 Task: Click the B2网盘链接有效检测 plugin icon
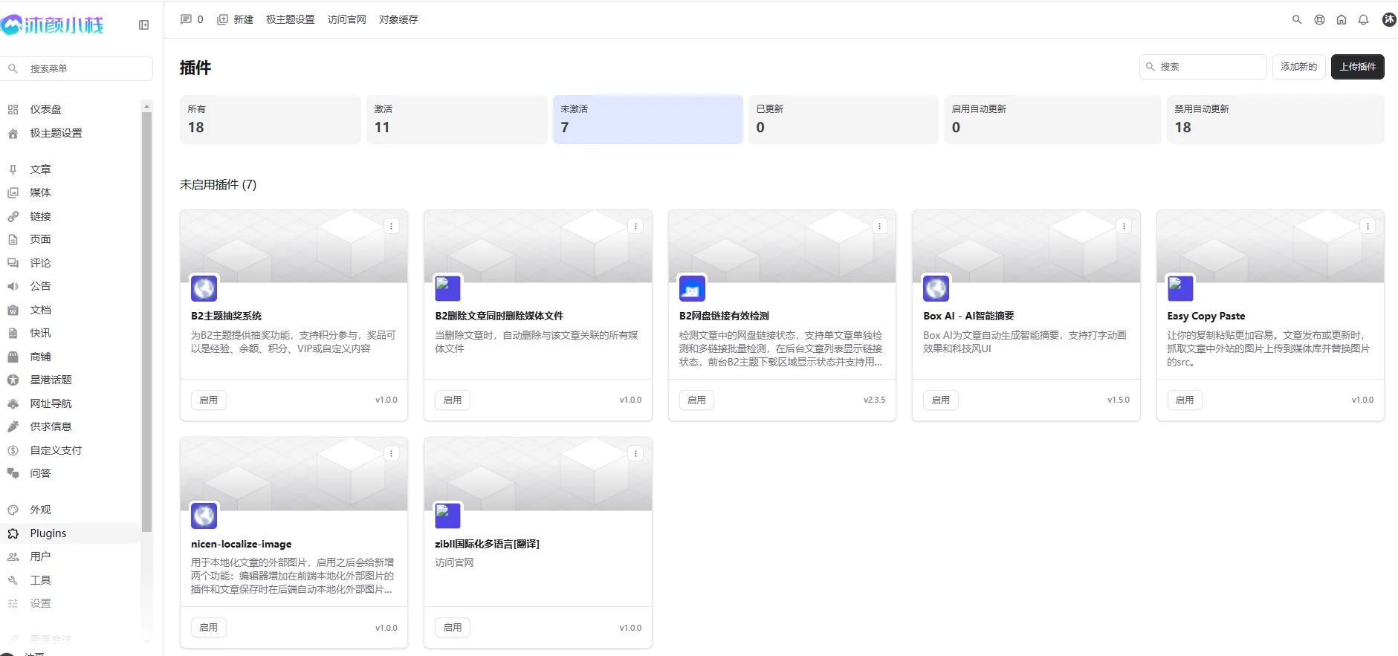click(x=692, y=288)
